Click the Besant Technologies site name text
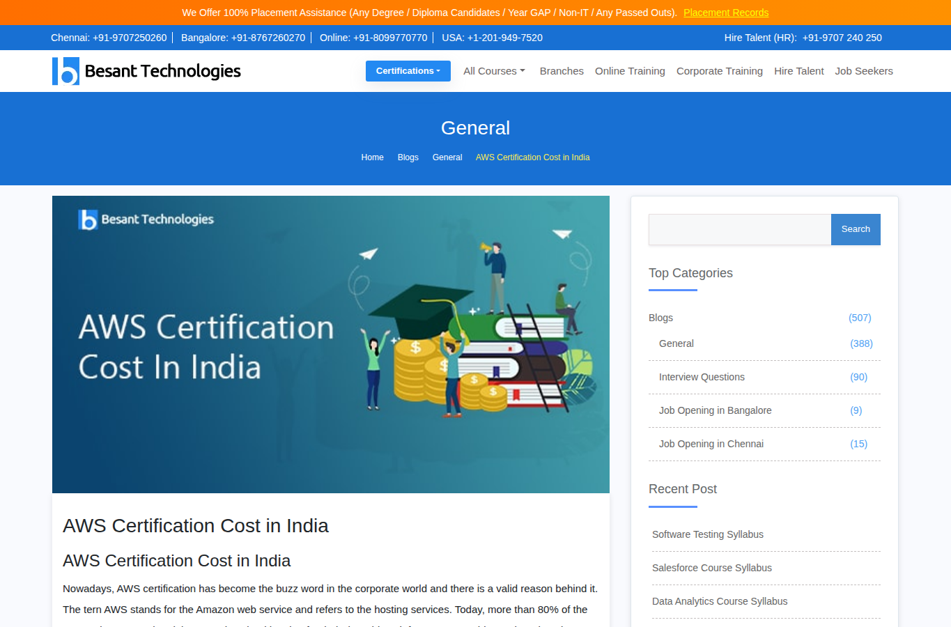Viewport: 951px width, 627px height. pos(163,71)
